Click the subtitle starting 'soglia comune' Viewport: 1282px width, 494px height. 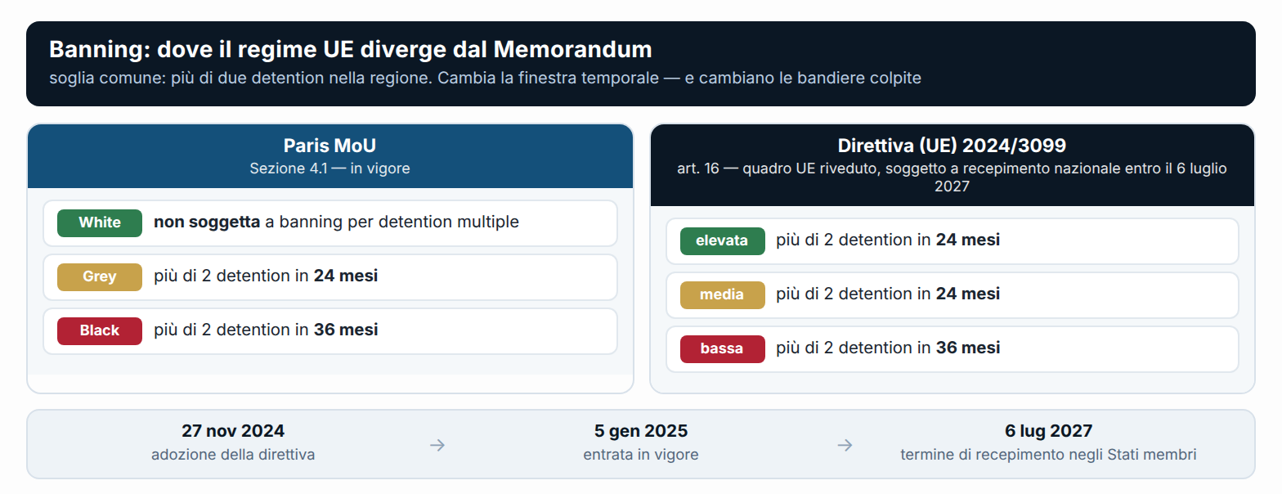pos(485,79)
